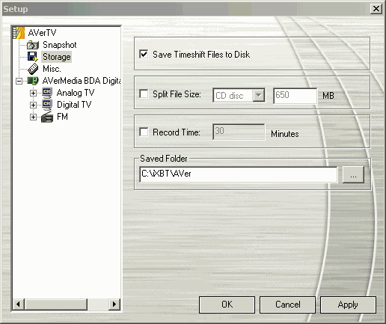Open the Misc. settings page
Screen dimensions: 386x324
[52, 69]
